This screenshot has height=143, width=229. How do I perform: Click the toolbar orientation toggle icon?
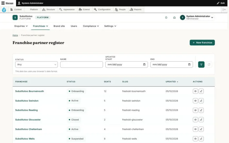tap(224, 9)
